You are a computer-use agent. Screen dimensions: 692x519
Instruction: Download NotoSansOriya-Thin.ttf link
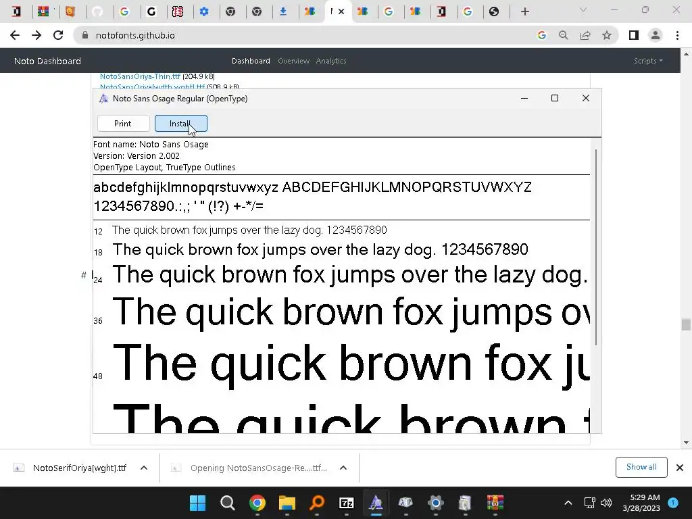[141, 77]
